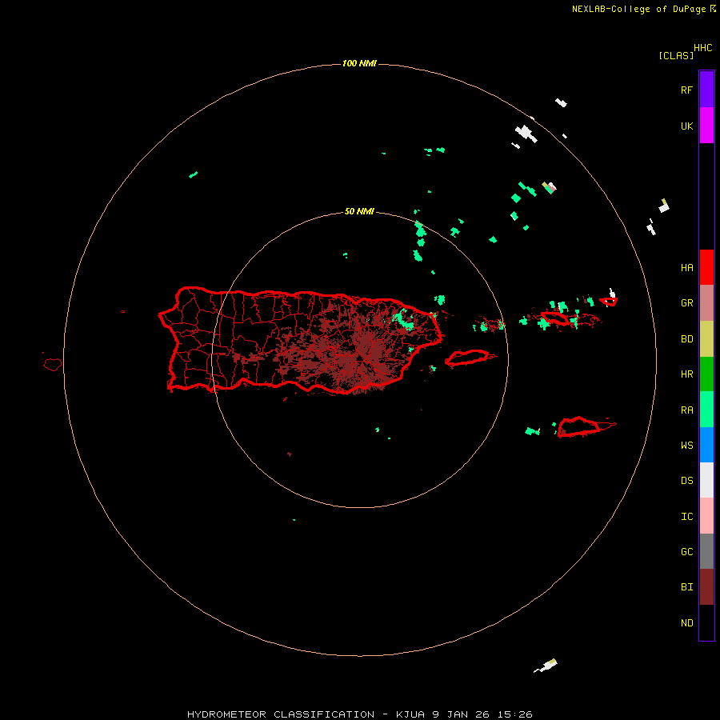Click the BI legend label

(x=686, y=587)
